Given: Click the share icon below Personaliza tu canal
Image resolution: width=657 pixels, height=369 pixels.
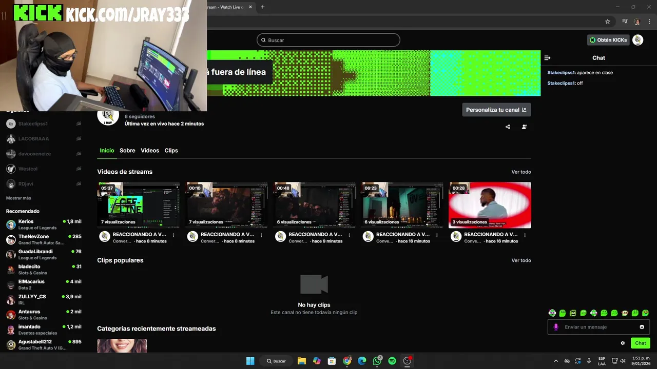Looking at the screenshot, I should [x=508, y=127].
